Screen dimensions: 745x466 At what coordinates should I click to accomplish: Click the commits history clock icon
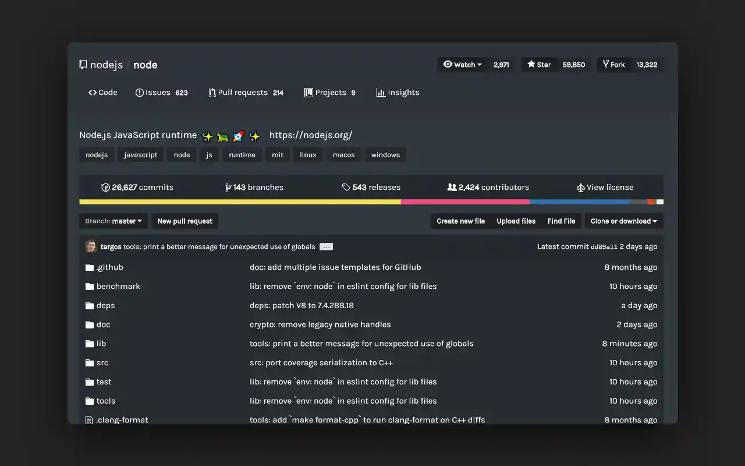tap(105, 188)
